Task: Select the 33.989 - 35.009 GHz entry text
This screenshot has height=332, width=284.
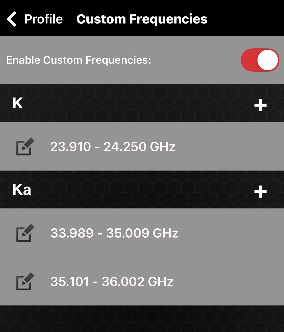Action: pyautogui.click(x=114, y=233)
